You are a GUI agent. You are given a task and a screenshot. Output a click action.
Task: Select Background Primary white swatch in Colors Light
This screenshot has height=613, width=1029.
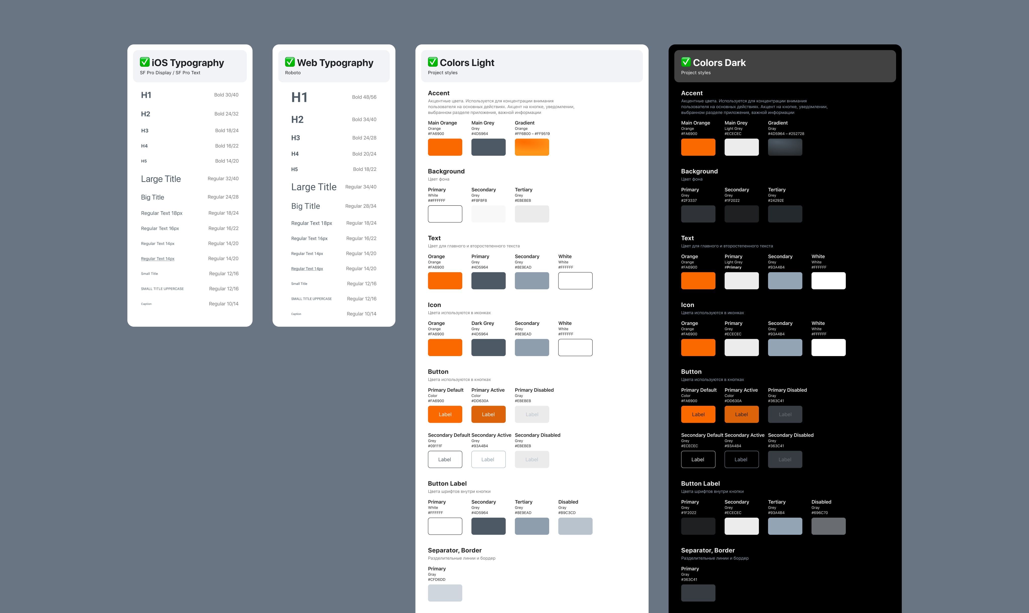coord(445,214)
